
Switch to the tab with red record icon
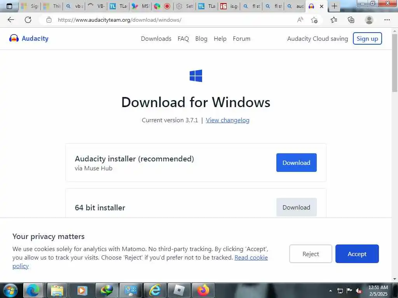coord(162,6)
